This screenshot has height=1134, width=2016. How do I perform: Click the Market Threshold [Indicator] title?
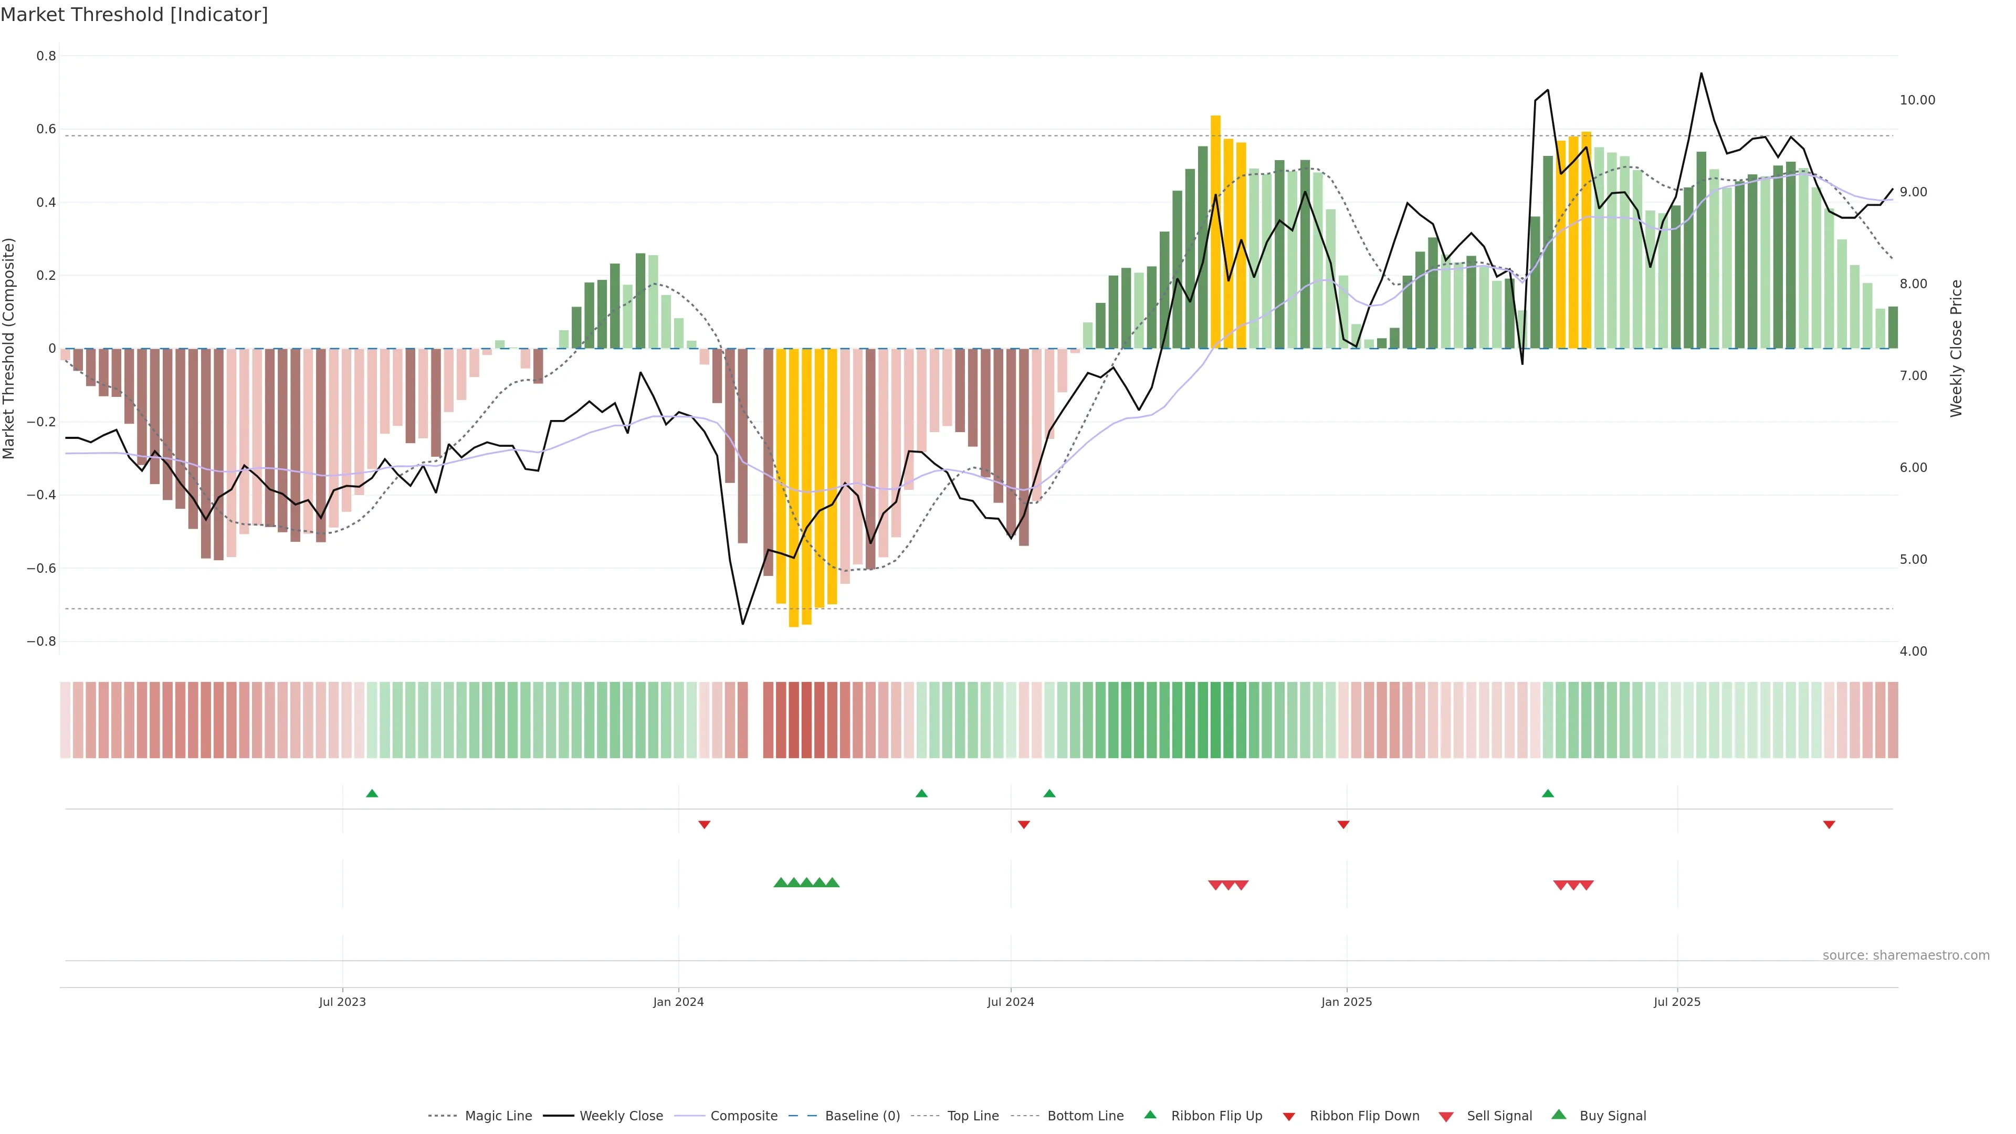(x=134, y=15)
